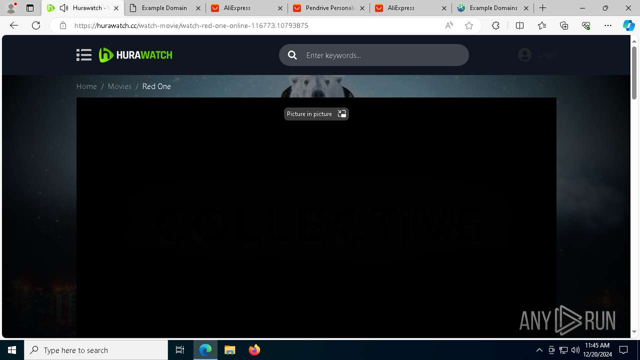Open the Collections icon
This screenshot has height=360, width=640.
564,25
